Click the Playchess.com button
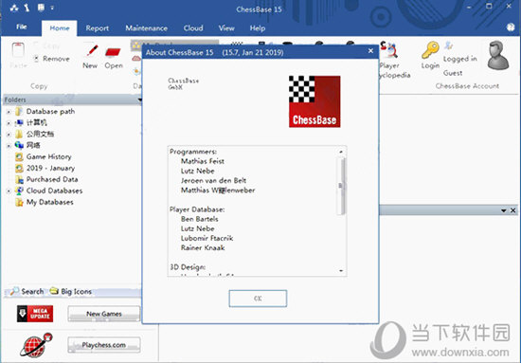The image size is (521, 363). tap(104, 345)
